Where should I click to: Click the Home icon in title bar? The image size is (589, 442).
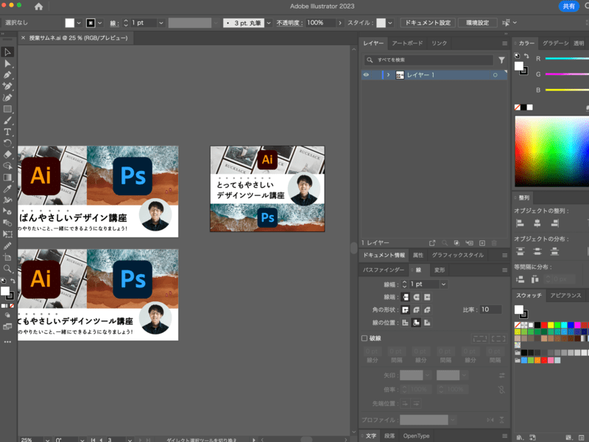click(38, 7)
